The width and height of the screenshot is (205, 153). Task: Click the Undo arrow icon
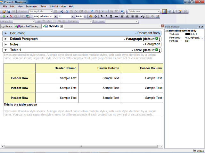(x=92, y=11)
